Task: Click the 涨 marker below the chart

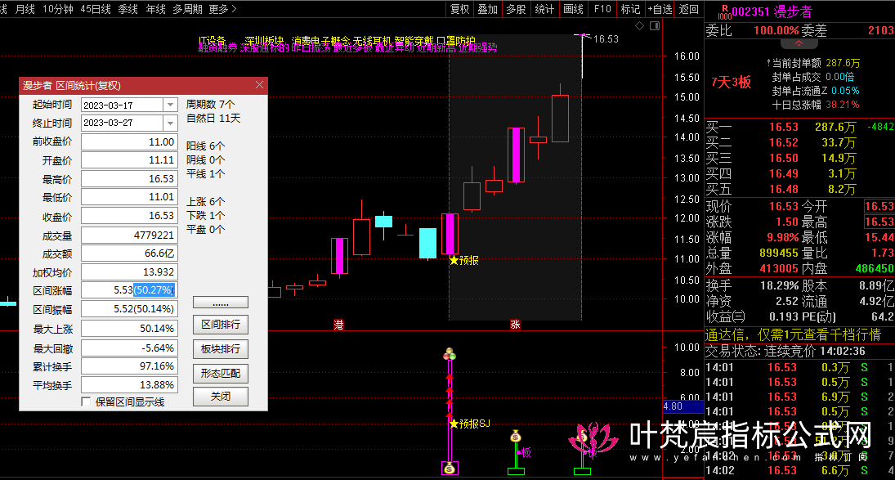Action: [515, 325]
